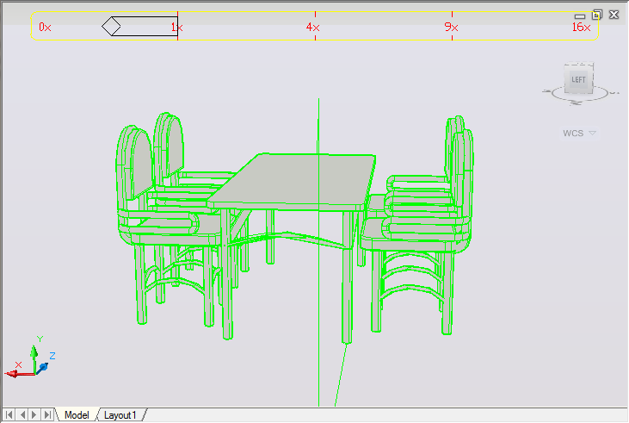
Task: Jump to the last layout tab arrow
Action: click(x=47, y=414)
